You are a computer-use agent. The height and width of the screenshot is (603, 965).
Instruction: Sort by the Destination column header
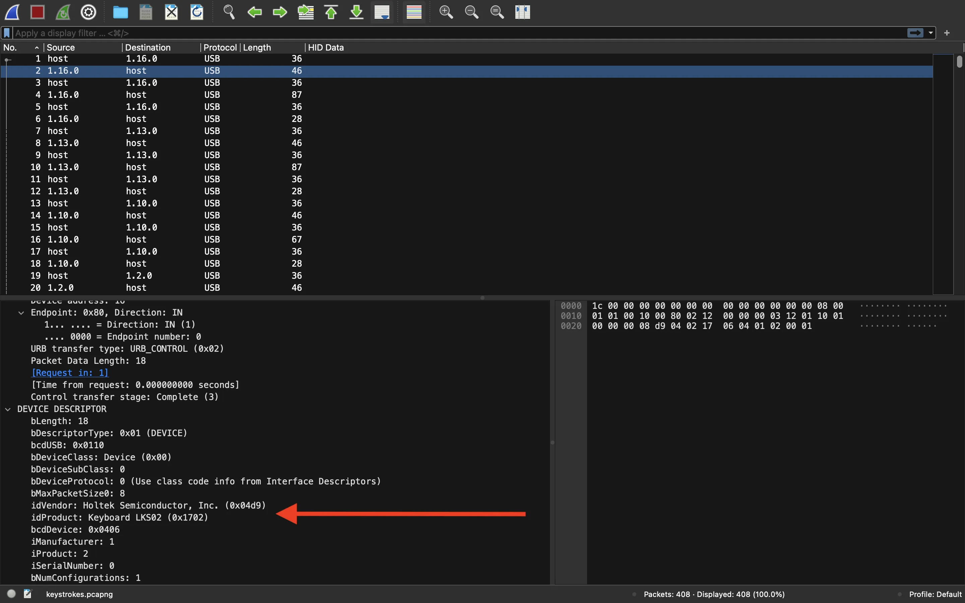pyautogui.click(x=161, y=48)
